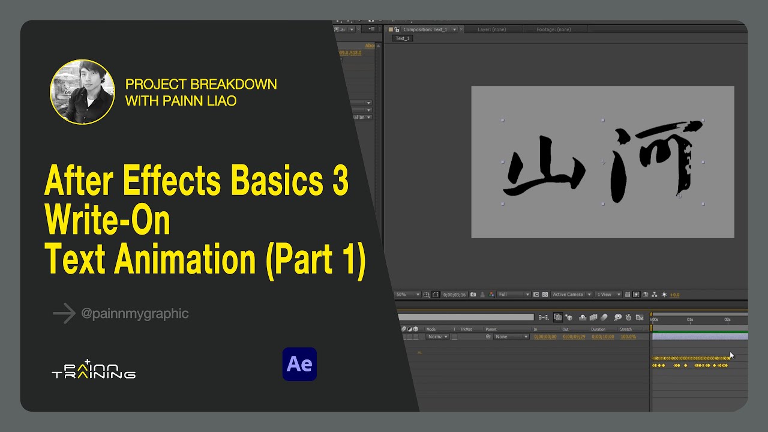Open the grid and guide options icon

pyautogui.click(x=426, y=295)
